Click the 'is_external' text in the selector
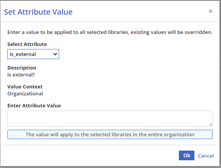Viewport: 221px width, 168px height. pos(23,54)
